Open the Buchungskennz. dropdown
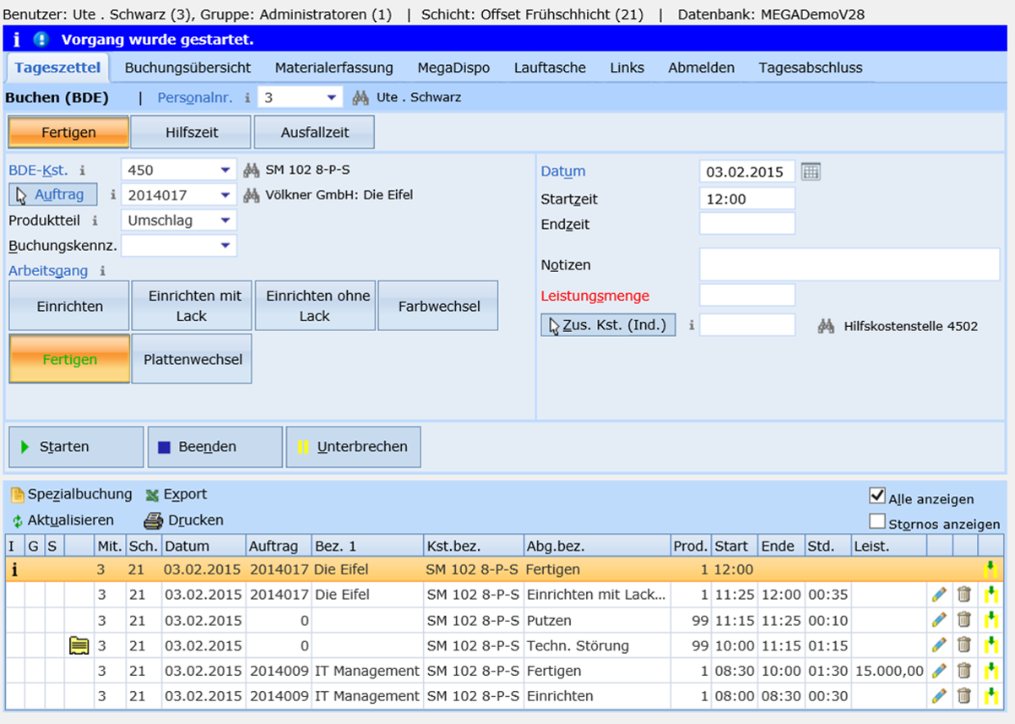Screen dimensions: 1015x724 [225, 246]
